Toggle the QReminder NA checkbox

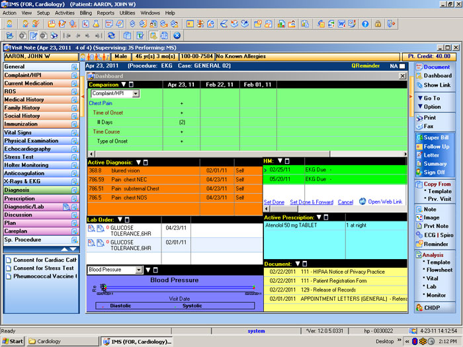tap(402, 66)
